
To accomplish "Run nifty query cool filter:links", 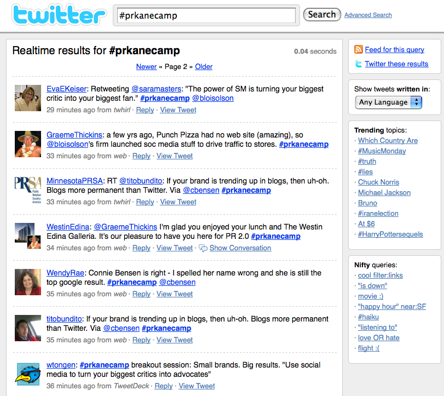I will point(380,276).
